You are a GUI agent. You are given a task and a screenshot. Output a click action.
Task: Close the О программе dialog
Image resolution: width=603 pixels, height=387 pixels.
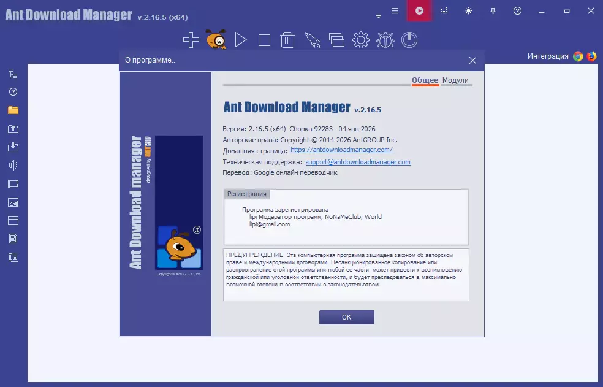pos(472,61)
